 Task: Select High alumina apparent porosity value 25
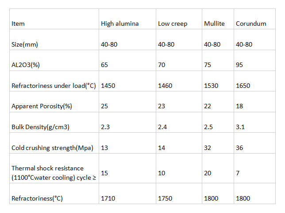(104, 106)
